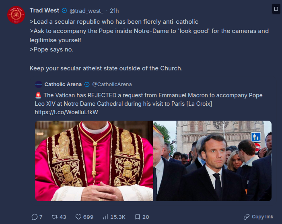Visit the @trad_west_ handle
The width and height of the screenshot is (282, 224).
(x=86, y=11)
